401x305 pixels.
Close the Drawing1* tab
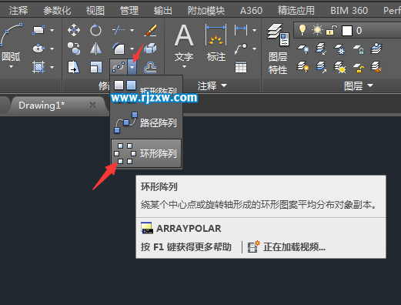coord(92,105)
